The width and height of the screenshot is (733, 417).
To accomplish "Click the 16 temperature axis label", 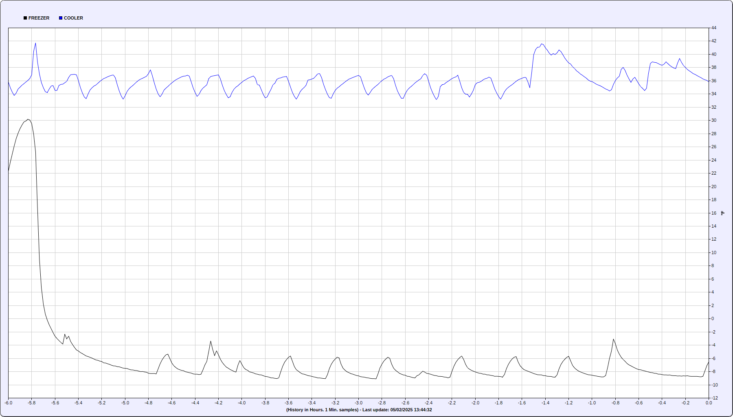I will click(714, 213).
